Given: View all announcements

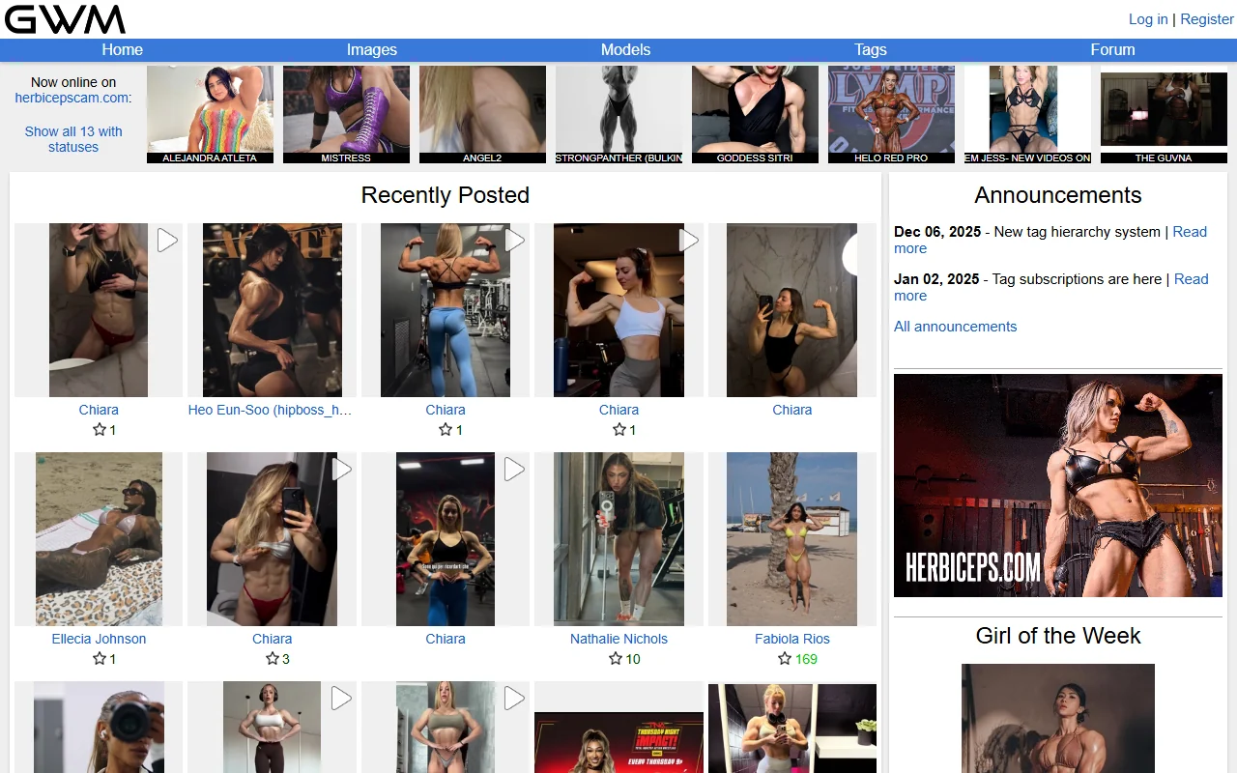Looking at the screenshot, I should [x=955, y=326].
